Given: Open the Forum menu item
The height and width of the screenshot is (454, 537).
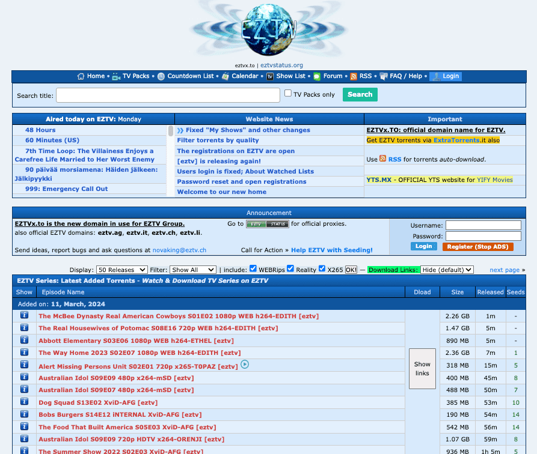Looking at the screenshot, I should [x=333, y=76].
